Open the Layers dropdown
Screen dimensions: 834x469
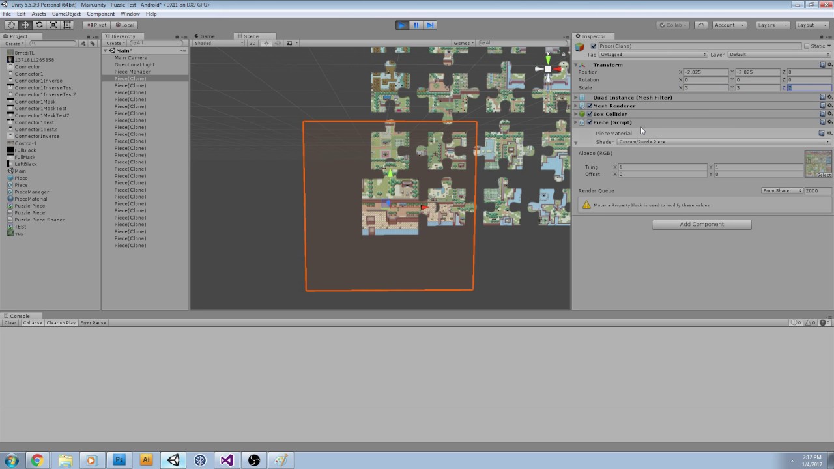(773, 25)
